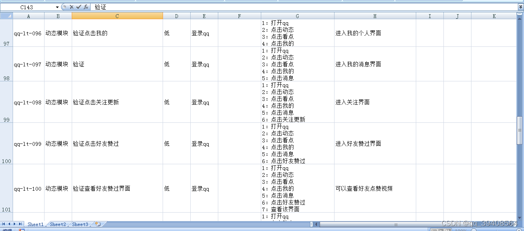Select column H header
This screenshot has width=524, height=231.
tap(375, 16)
